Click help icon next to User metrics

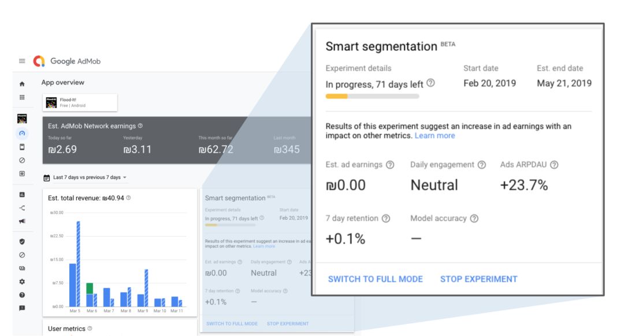tap(90, 328)
